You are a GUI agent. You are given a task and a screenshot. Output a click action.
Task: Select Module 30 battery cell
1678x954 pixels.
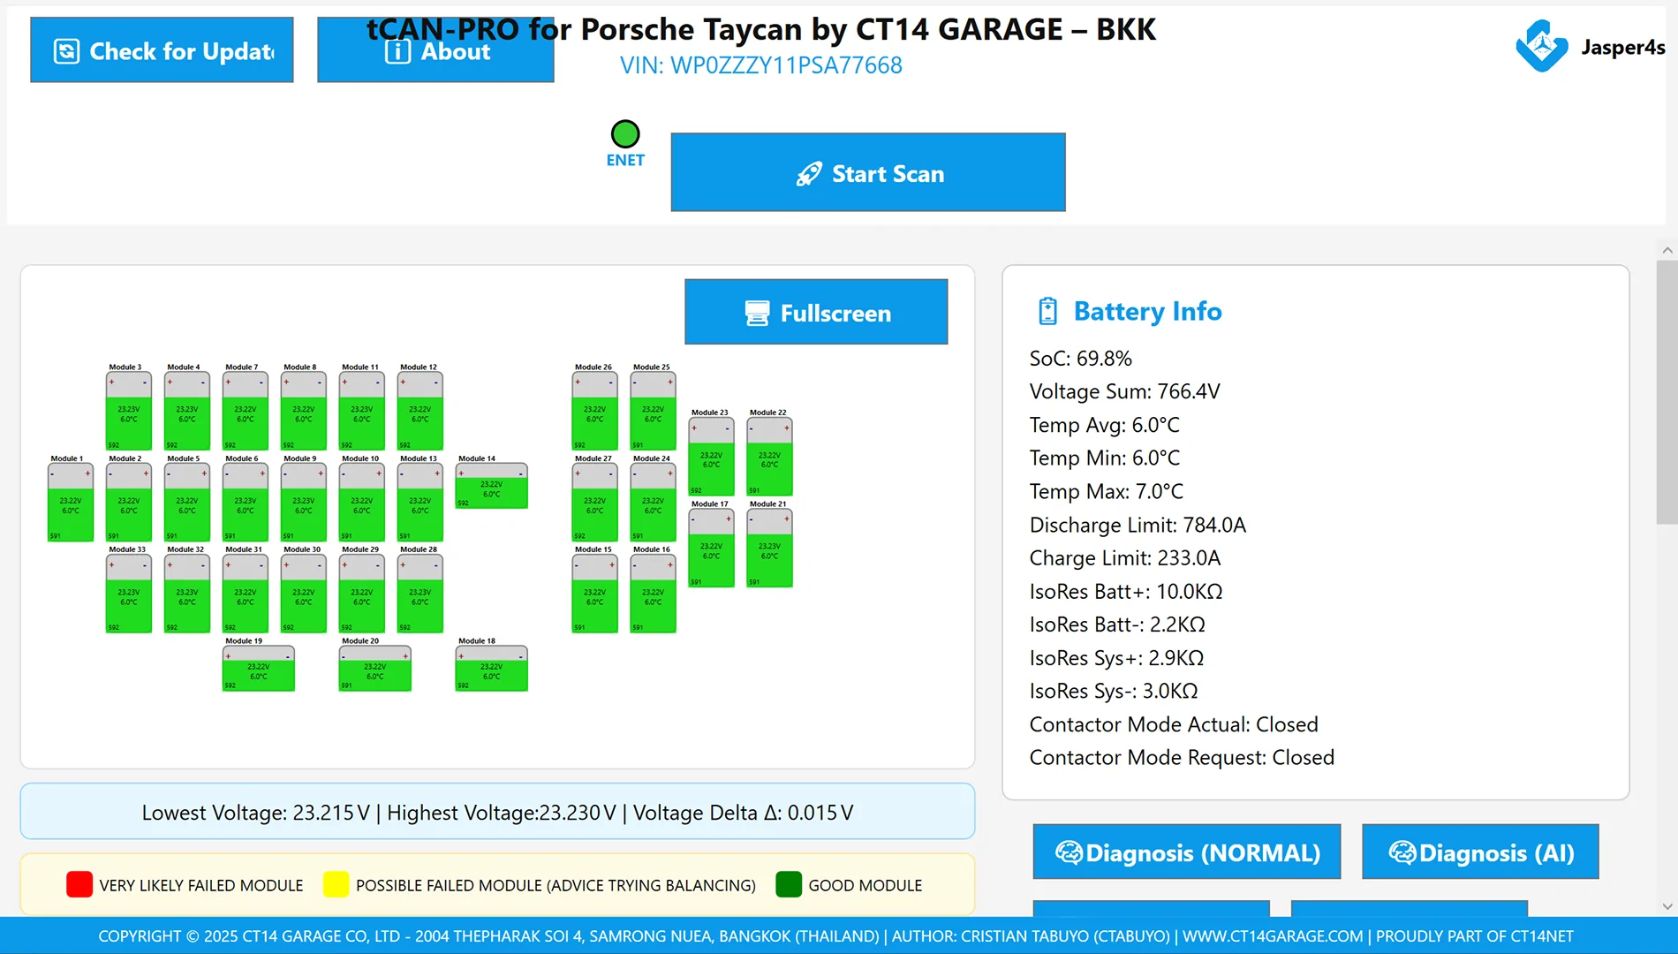304,594
